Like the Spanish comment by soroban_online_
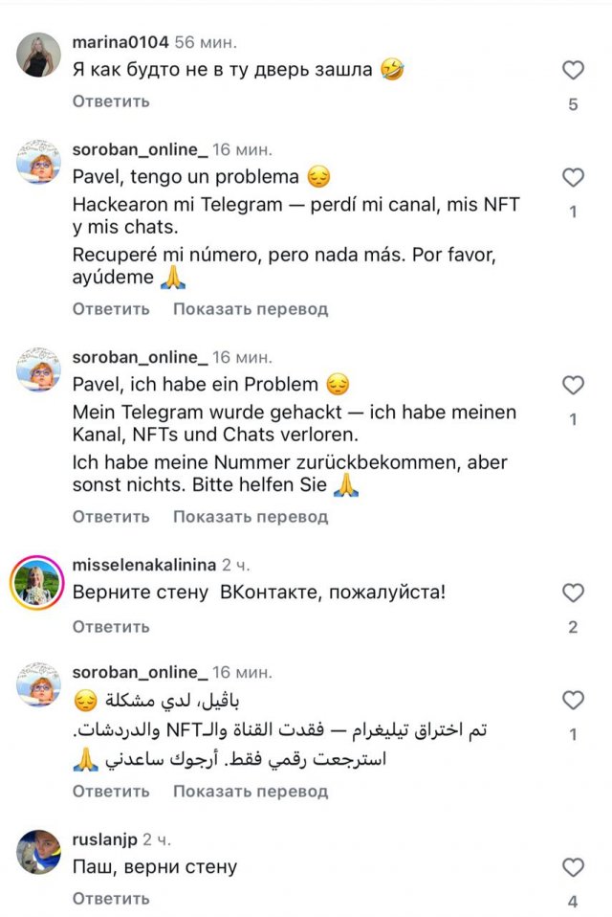Viewport: 612px width, 917px height. point(573,178)
